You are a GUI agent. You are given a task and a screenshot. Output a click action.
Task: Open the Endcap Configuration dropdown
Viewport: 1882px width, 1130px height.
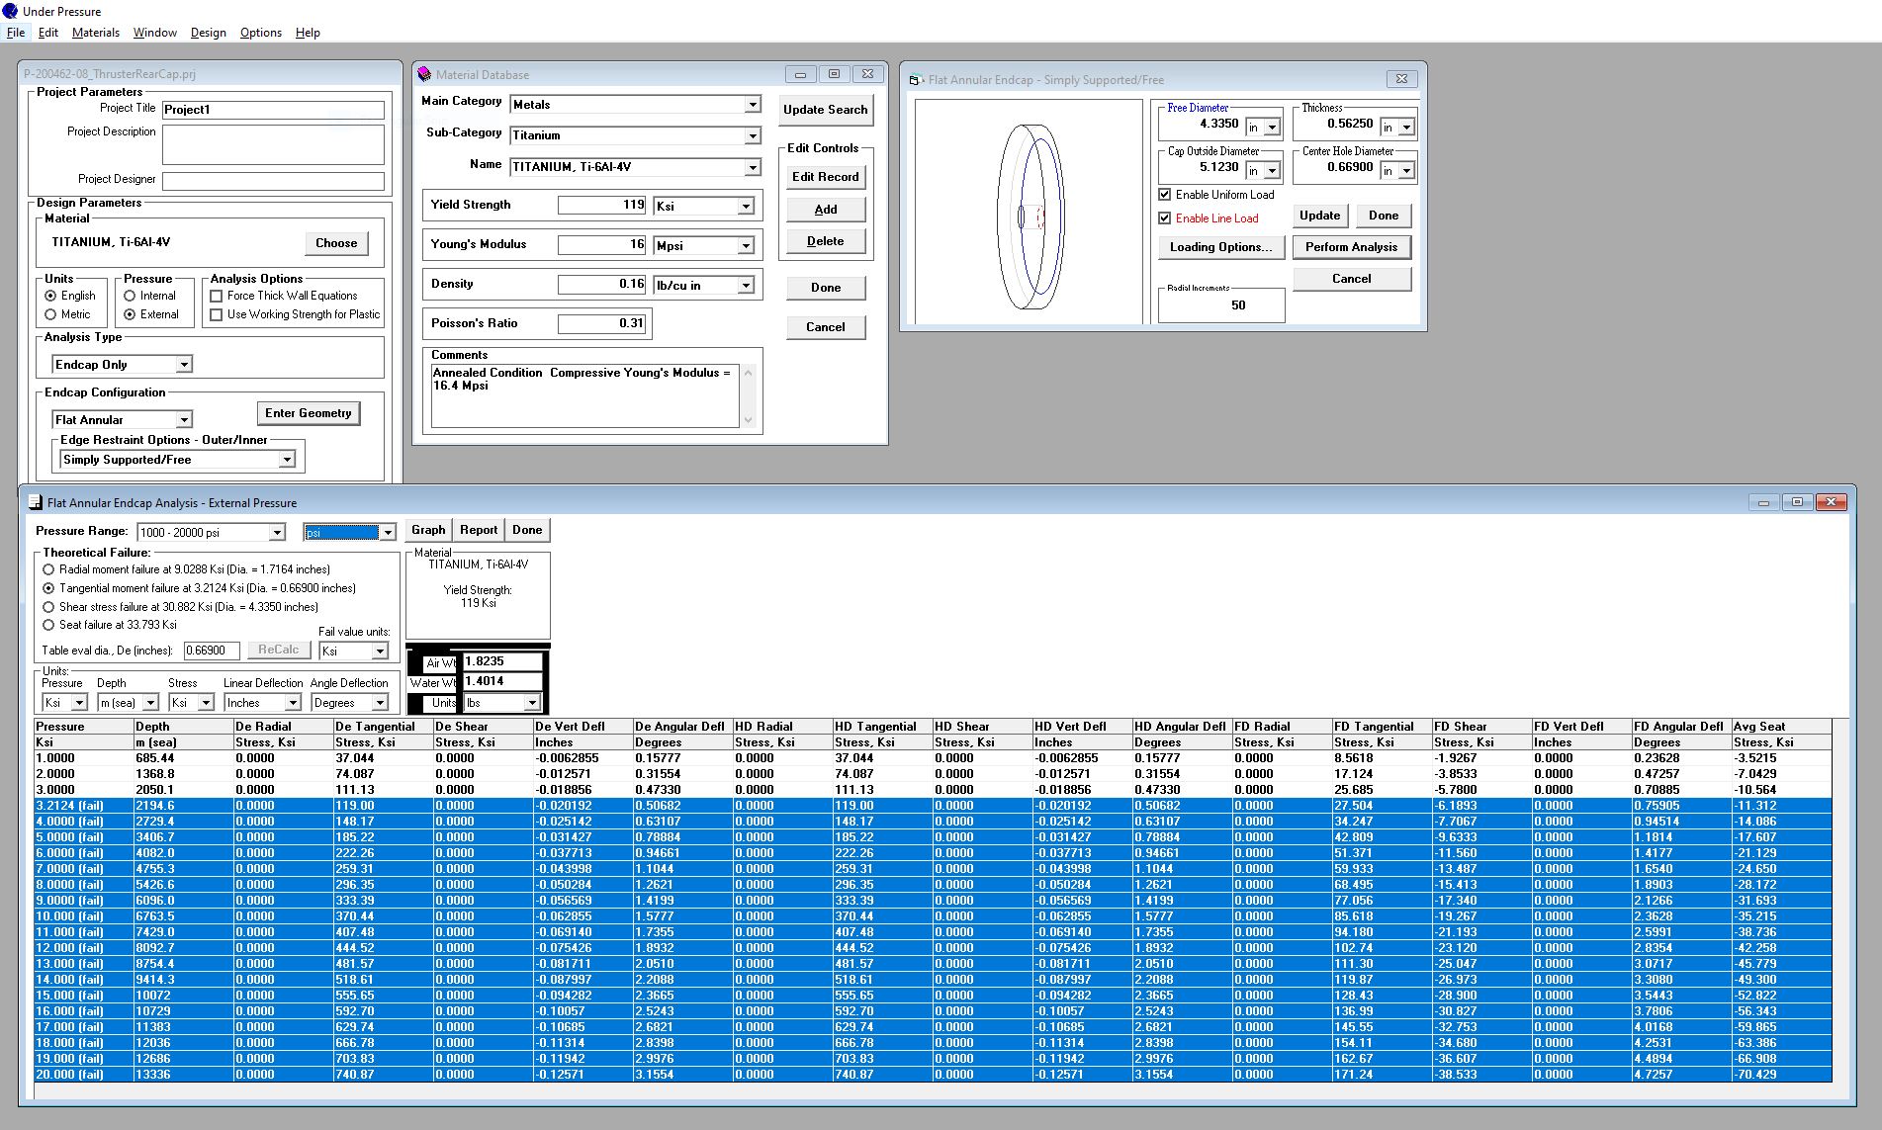(x=183, y=420)
